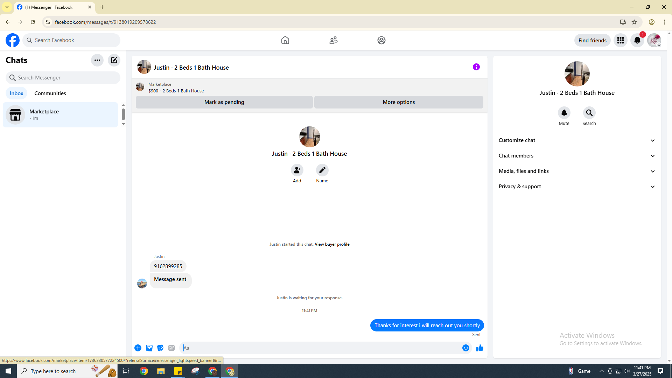Open the Friends icon in top navigation
This screenshot has height=378, width=672.
click(x=334, y=40)
